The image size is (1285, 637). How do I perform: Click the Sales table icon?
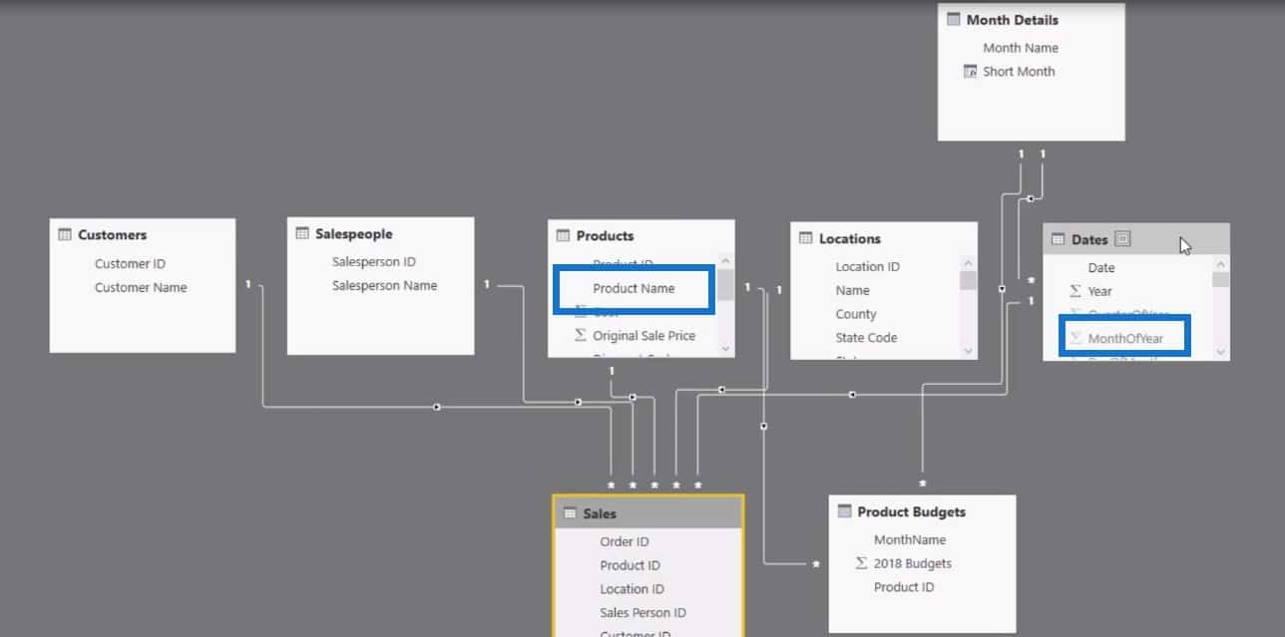point(570,514)
